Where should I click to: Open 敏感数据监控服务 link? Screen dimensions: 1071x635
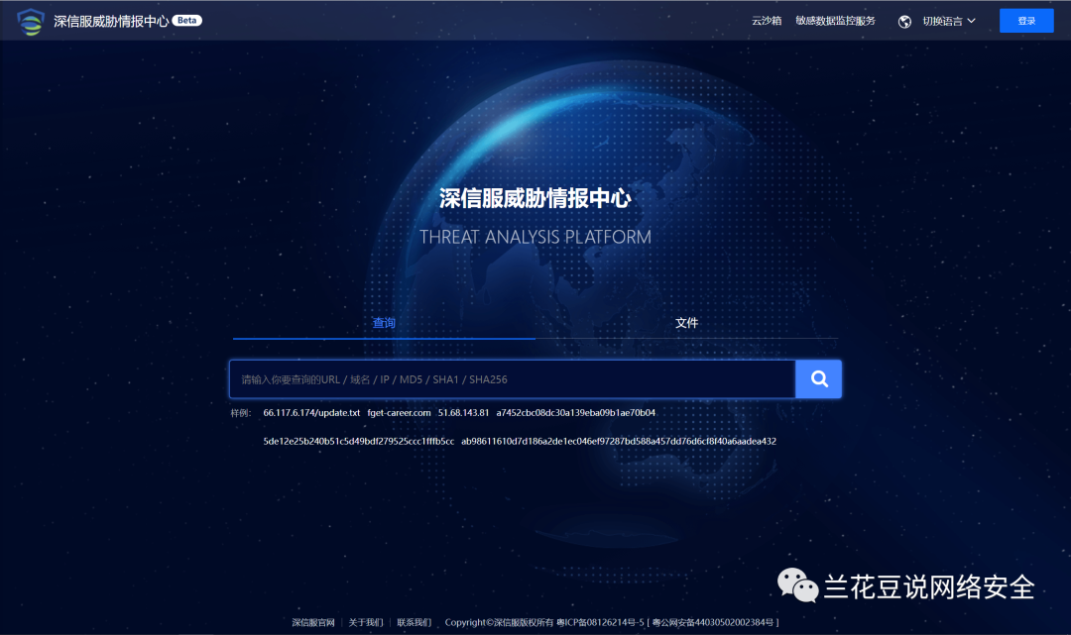(x=835, y=21)
